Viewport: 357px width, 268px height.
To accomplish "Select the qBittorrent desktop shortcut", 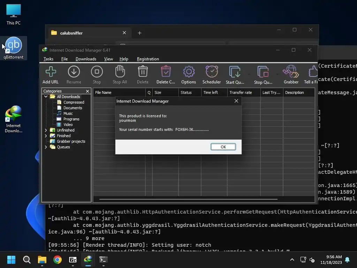I will (14, 48).
